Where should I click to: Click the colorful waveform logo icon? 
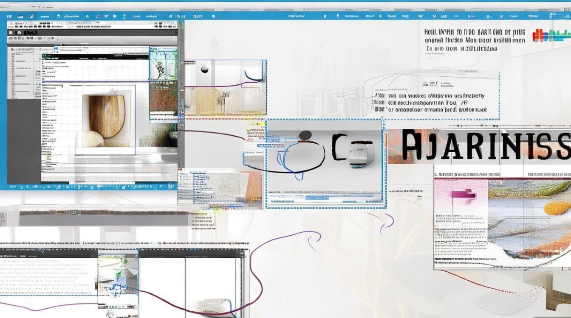tap(551, 36)
